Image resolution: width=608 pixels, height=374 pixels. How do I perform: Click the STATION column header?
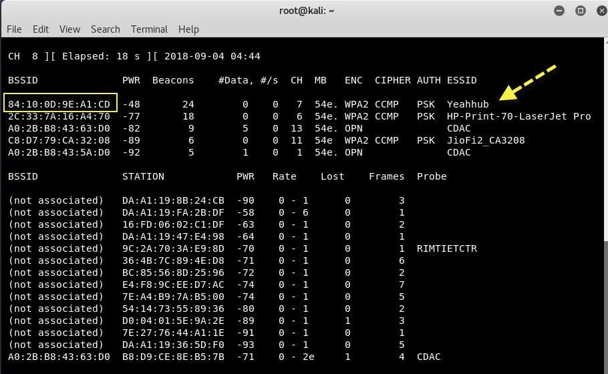point(143,176)
